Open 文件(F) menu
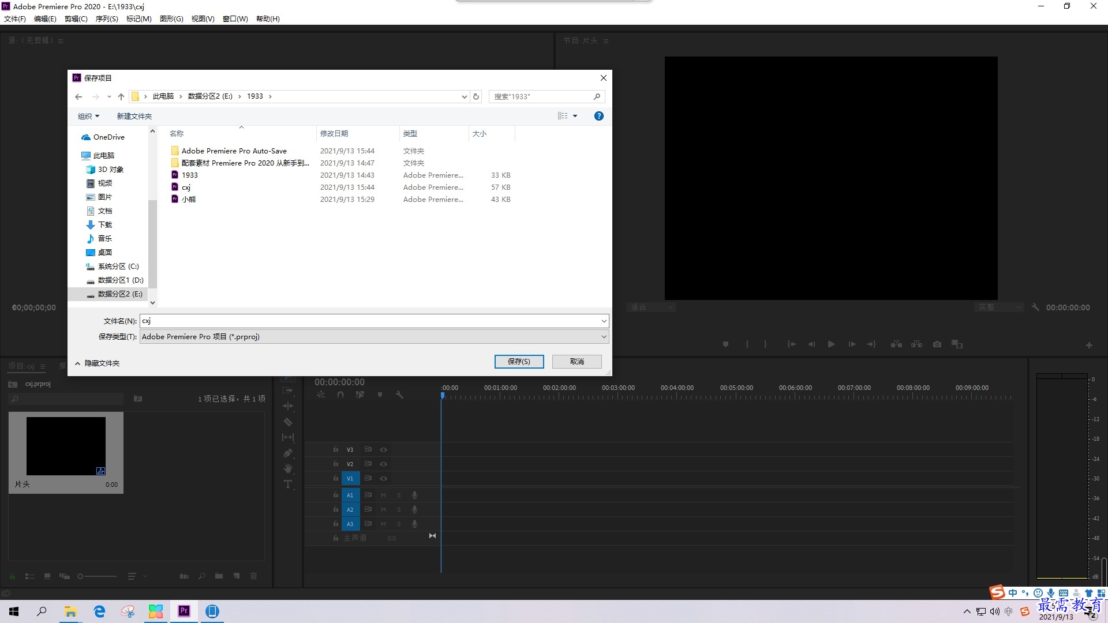Screen dimensions: 1108x623 [15, 19]
